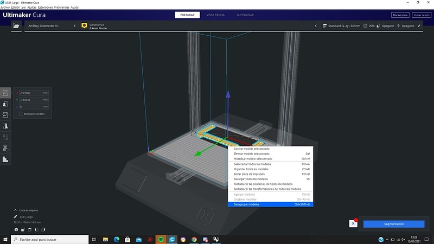This screenshot has width=434, height=244.
Task: Click the Y position input field
Action: 34,100
